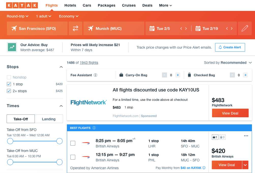
Task: Expand the Sorted by Recommended dropdown
Action: point(228,63)
